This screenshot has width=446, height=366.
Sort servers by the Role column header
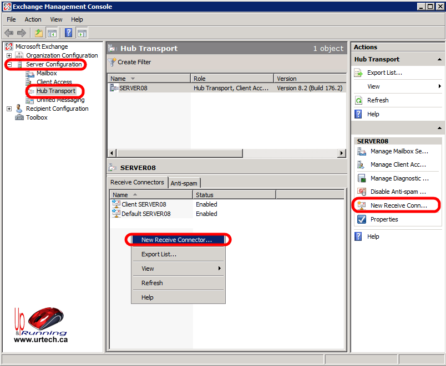(x=232, y=79)
